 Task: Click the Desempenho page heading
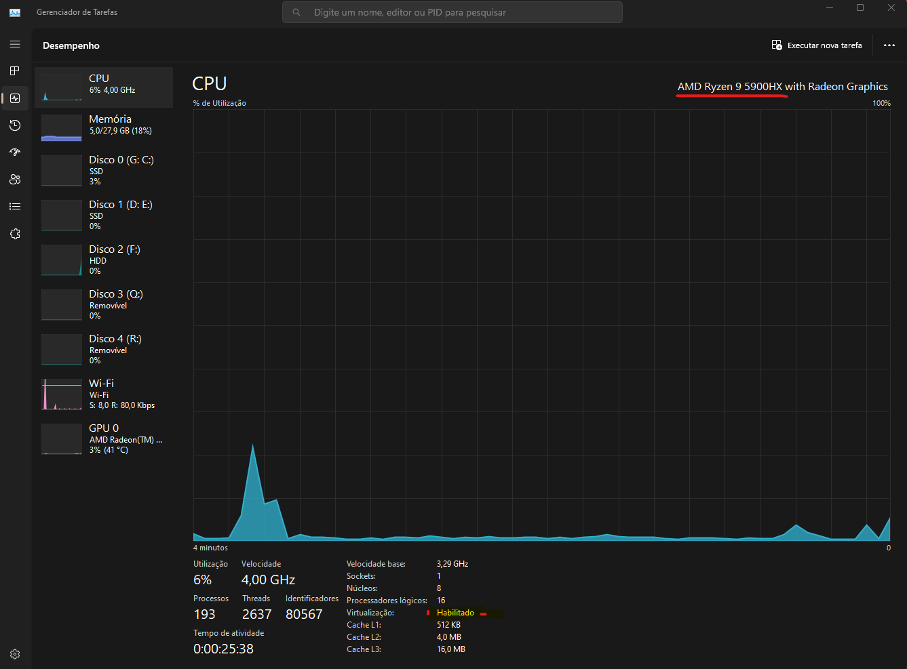point(71,45)
